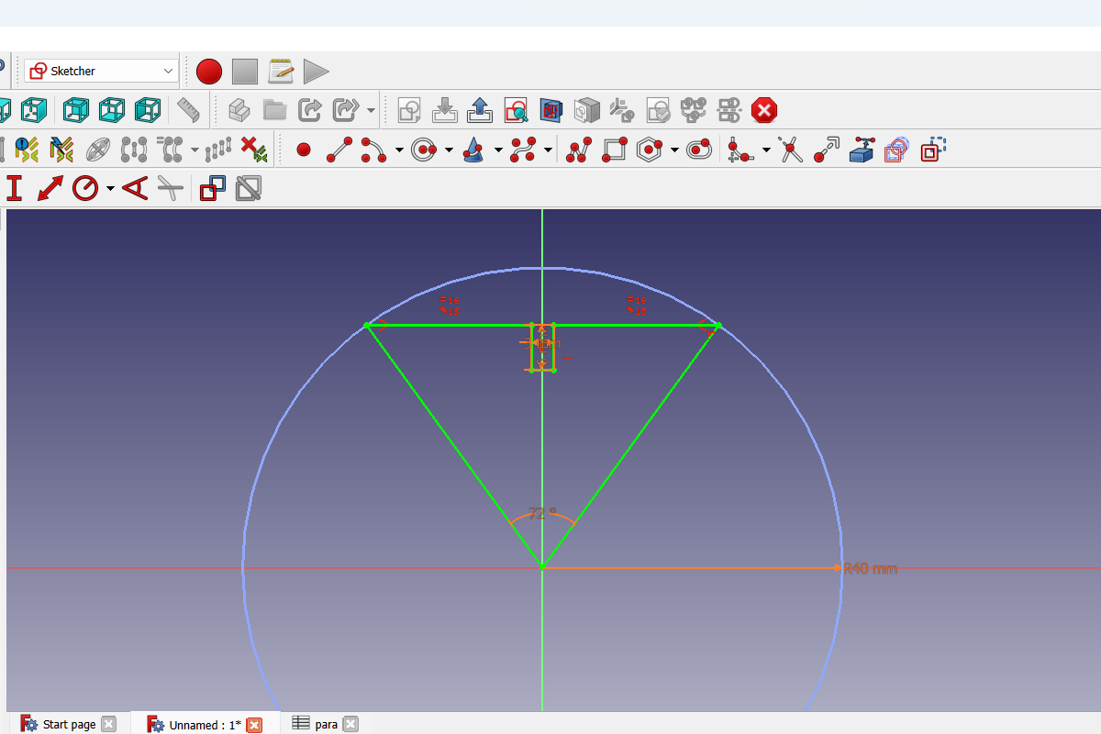Activate the Trim edge tool
1101x734 pixels.
[791, 149]
